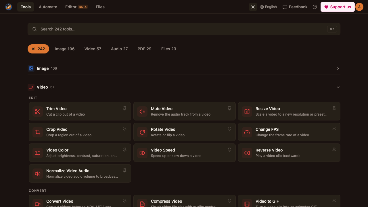This screenshot has height=207, width=368.
Task: Go to the Files tab
Action: [x=100, y=7]
